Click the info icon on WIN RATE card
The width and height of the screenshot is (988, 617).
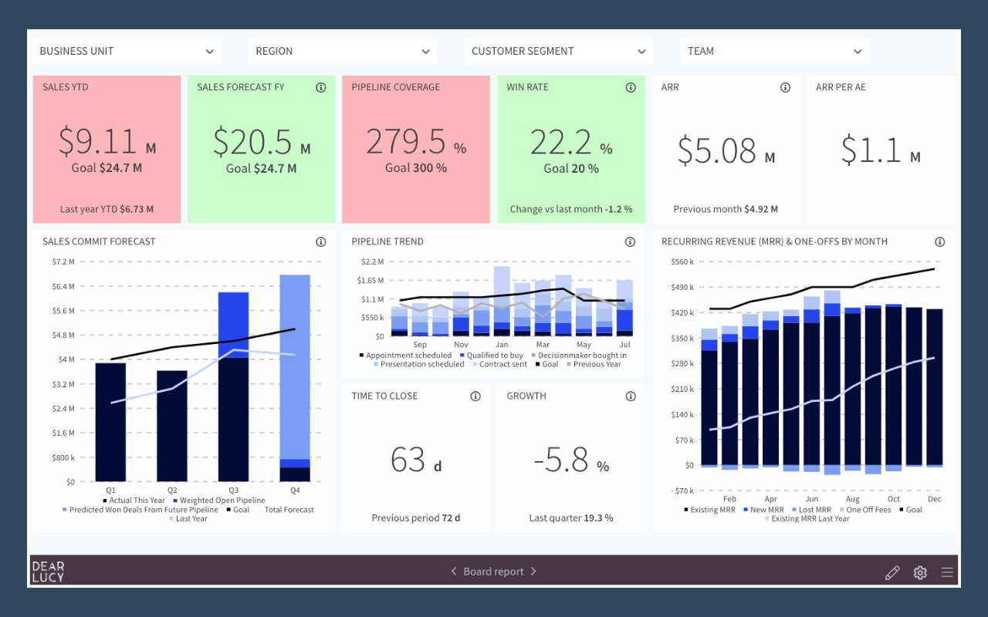(x=630, y=87)
